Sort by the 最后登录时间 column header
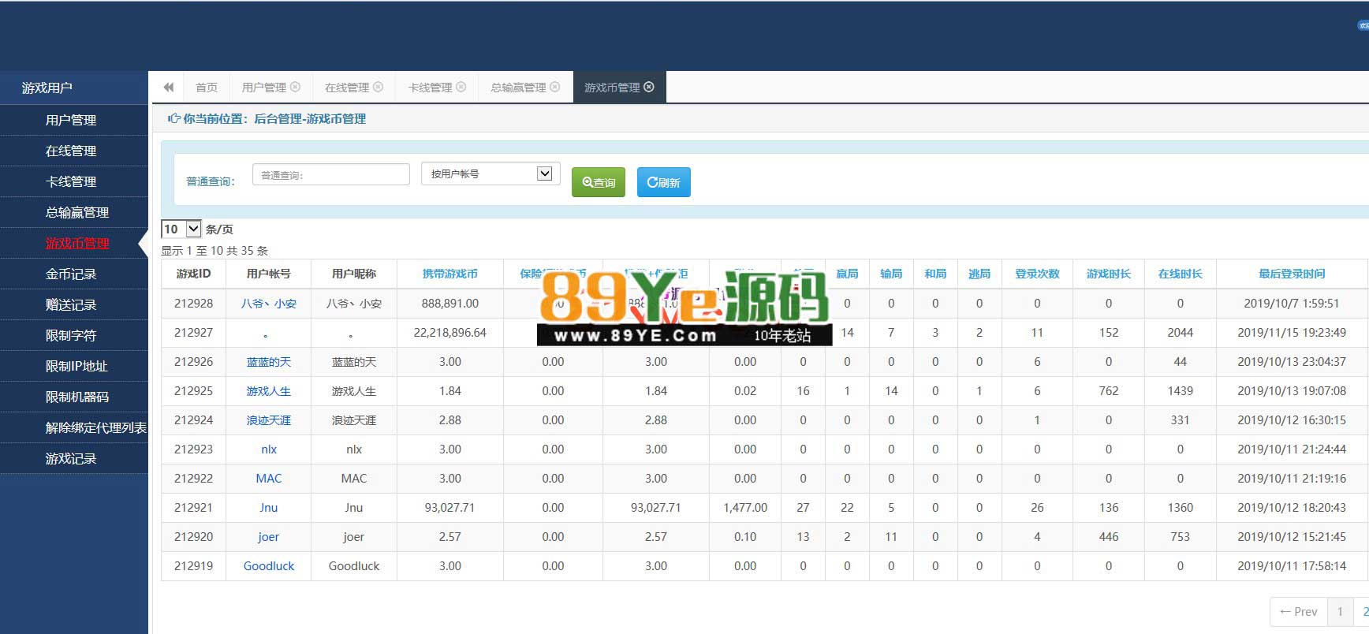The image size is (1369, 634). click(1292, 274)
